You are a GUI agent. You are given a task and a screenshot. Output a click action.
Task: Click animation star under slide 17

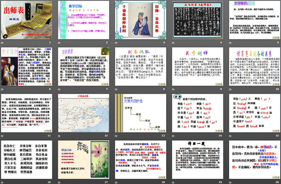[x=59, y=182]
